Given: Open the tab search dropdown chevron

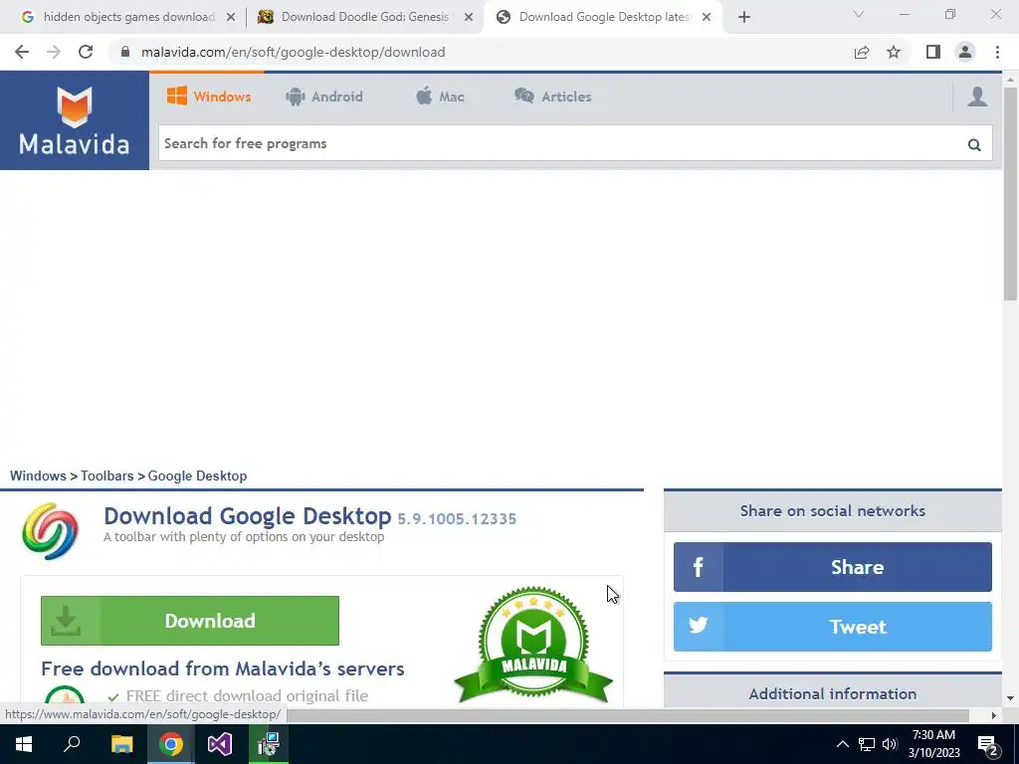Looking at the screenshot, I should pyautogui.click(x=859, y=14).
